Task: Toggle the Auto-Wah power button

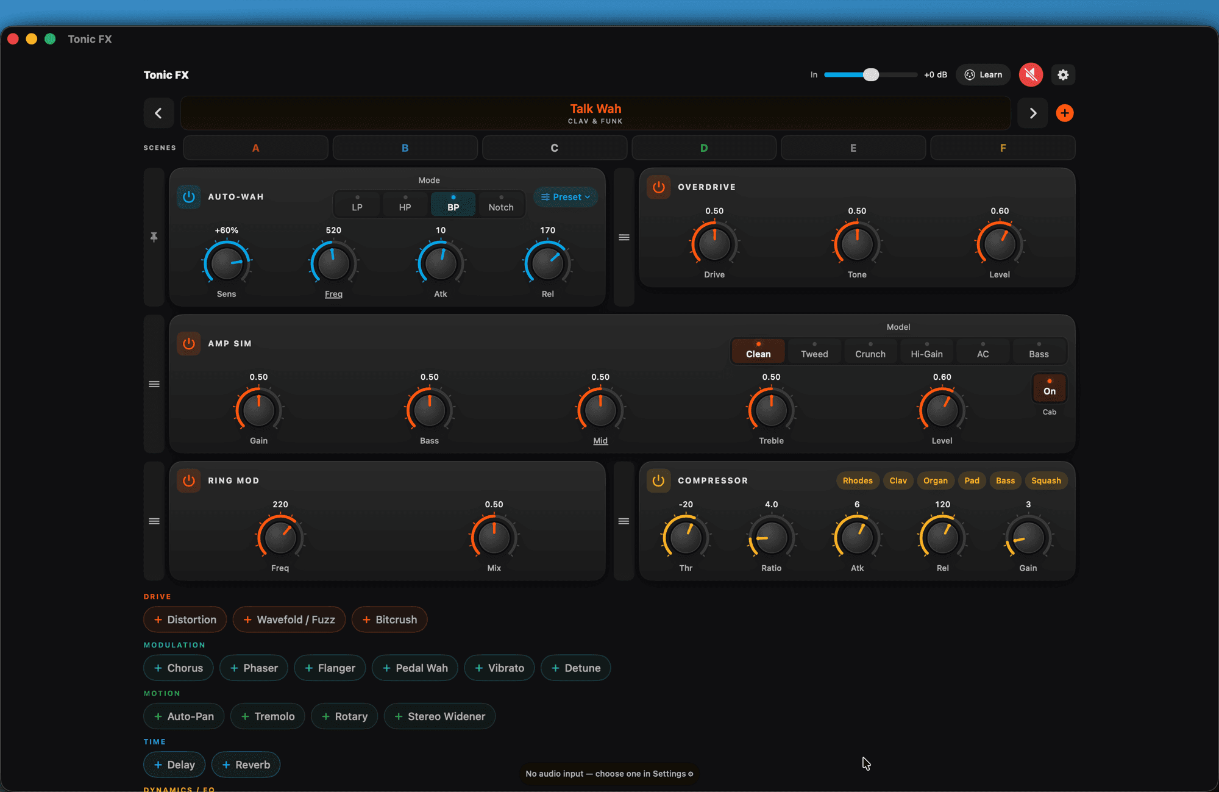Action: [189, 197]
